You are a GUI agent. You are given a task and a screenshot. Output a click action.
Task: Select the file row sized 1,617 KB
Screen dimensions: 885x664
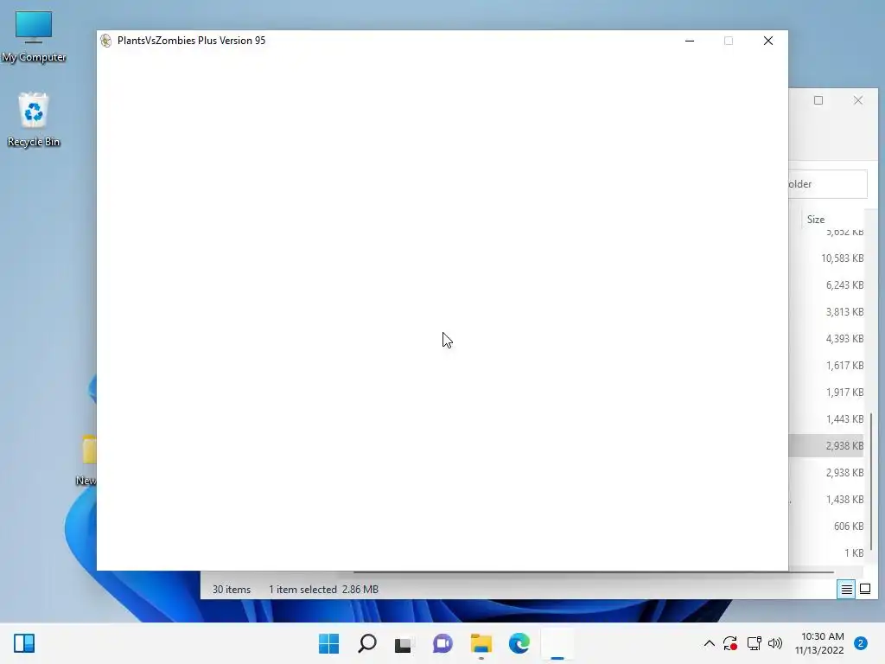(826, 366)
